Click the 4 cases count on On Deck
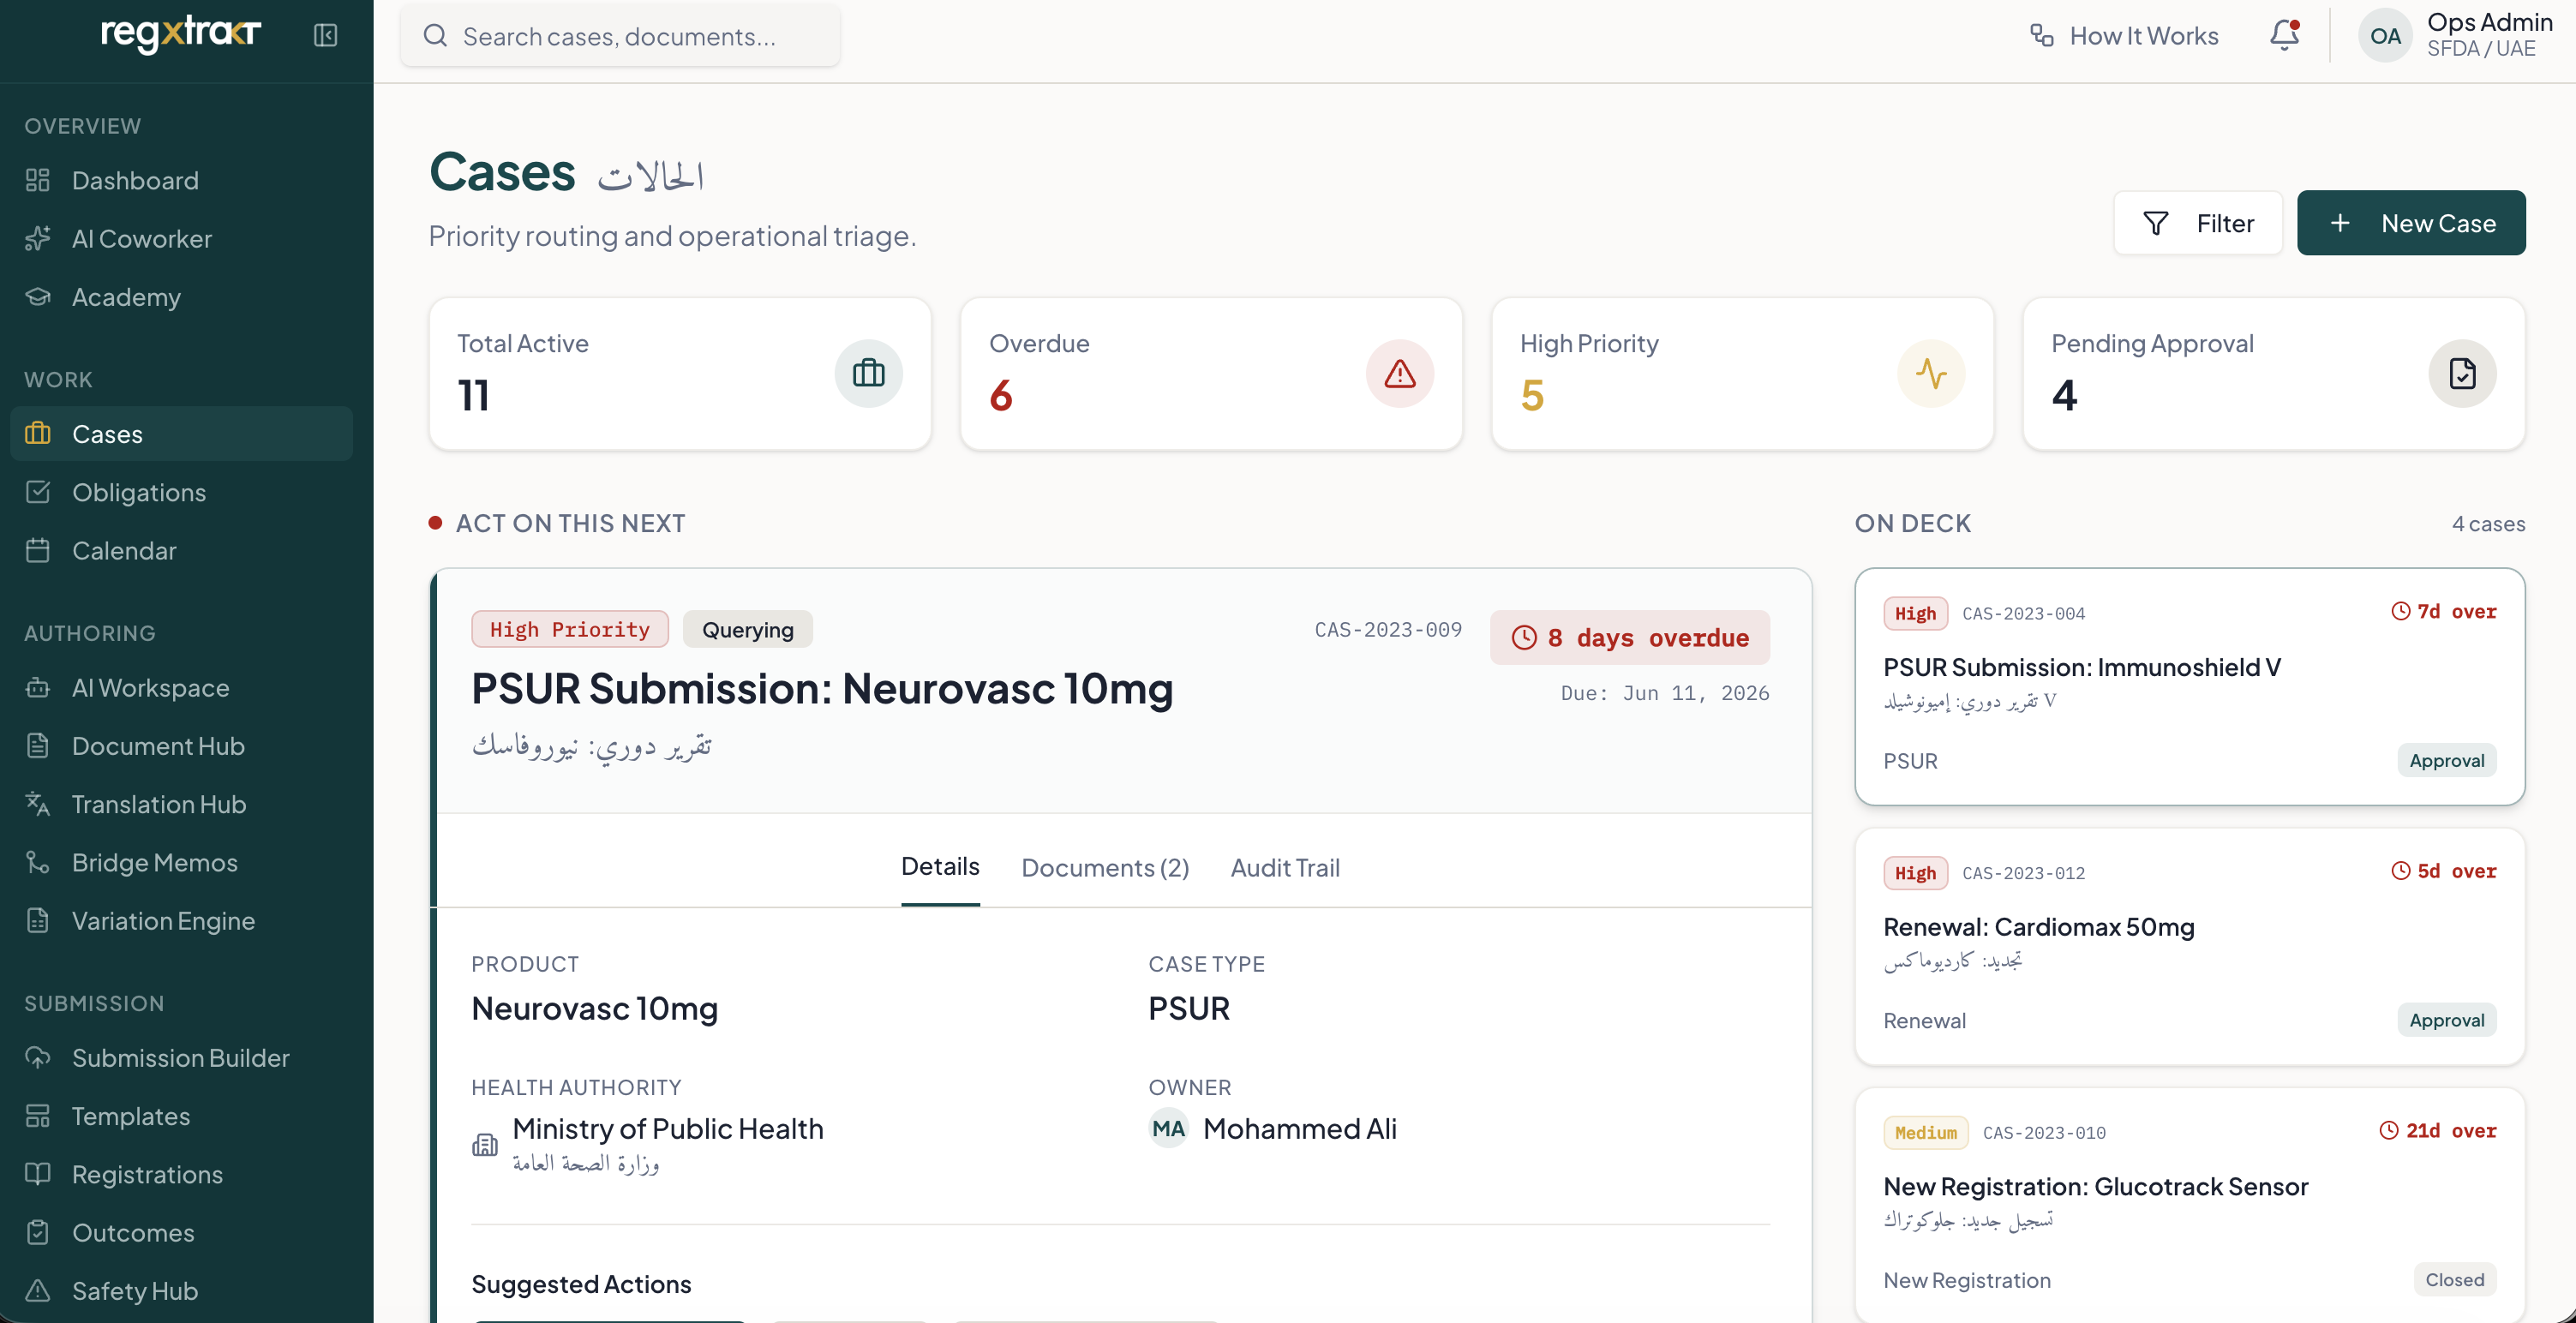This screenshot has height=1323, width=2576. coord(2488,523)
